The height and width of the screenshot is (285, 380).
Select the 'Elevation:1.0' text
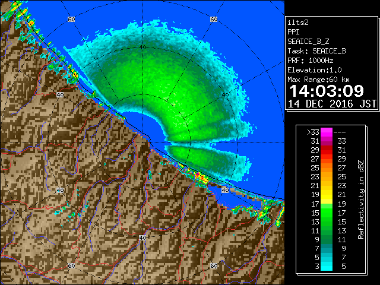[314, 70]
